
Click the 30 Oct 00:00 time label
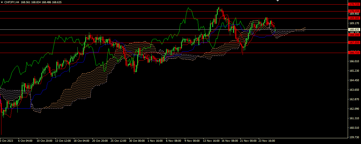(137, 141)
